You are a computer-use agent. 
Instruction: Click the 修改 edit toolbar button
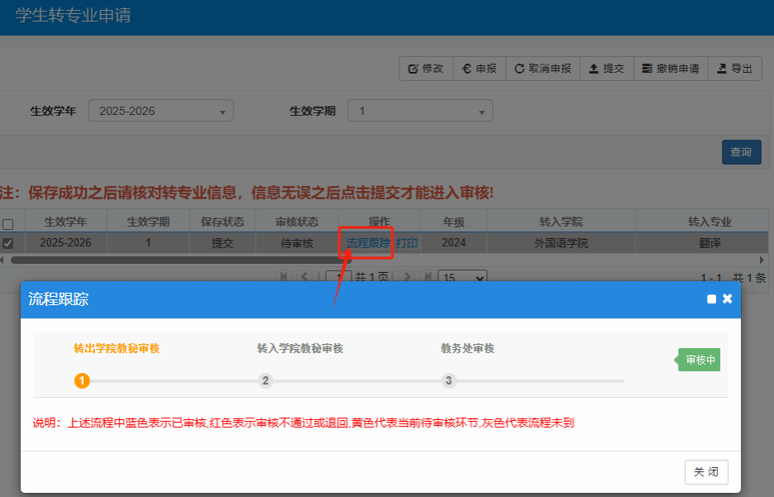(426, 69)
